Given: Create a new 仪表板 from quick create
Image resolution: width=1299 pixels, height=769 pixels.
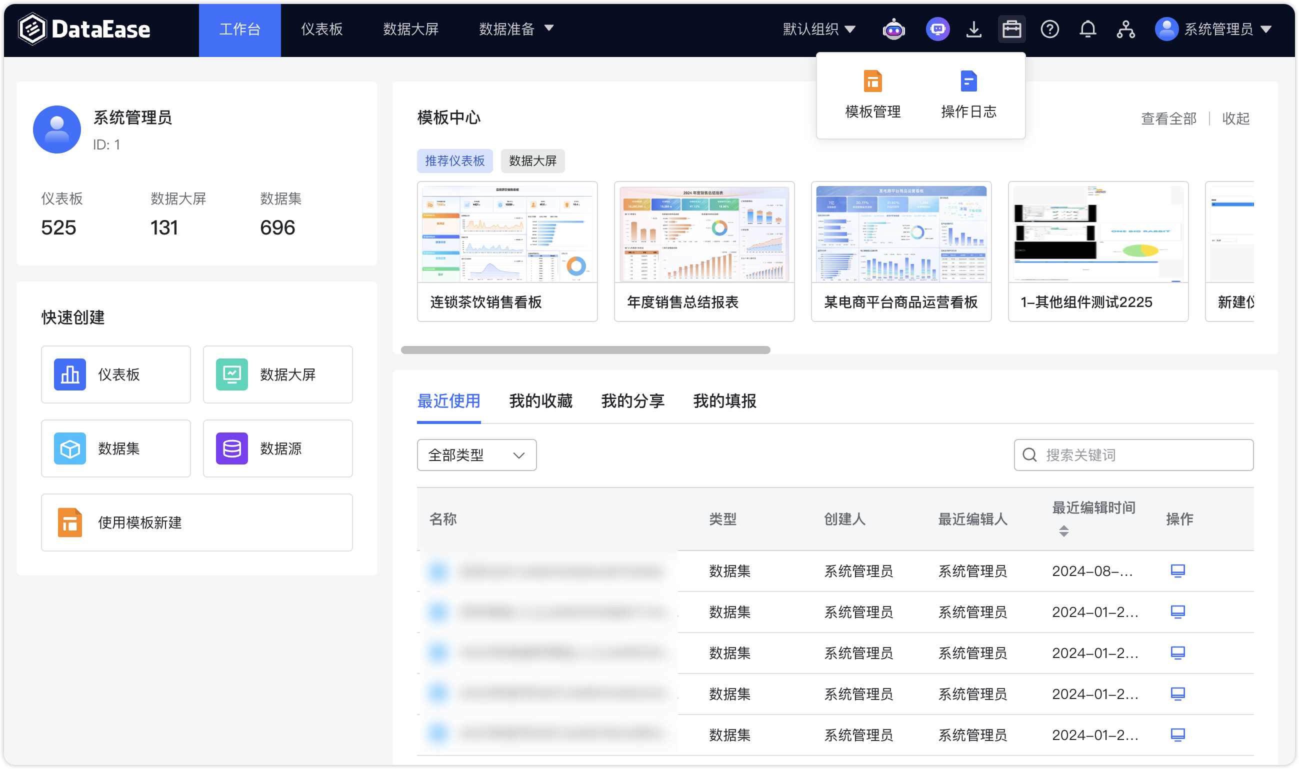Looking at the screenshot, I should pos(116,374).
